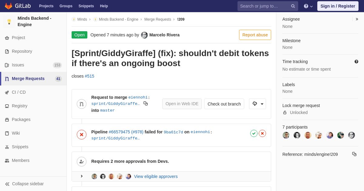Open commit 9ba61c7d link
The height and width of the screenshot is (191, 364).
(x=174, y=132)
